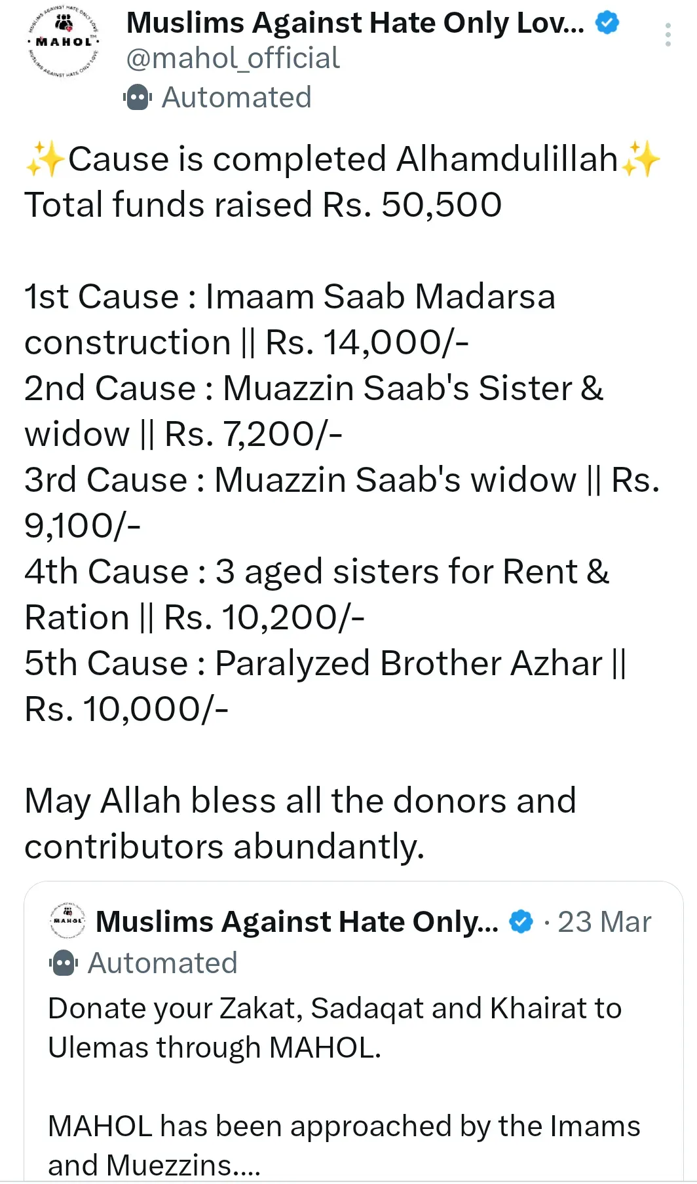Tap Automated label in the quoted post
697x1184 pixels.
click(162, 963)
